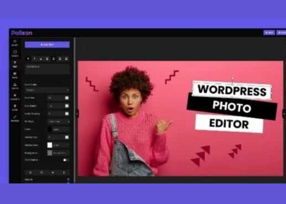Pick the white Outline Color swatch
Image resolution: width=286 pixels, height=204 pixels.
pyautogui.click(x=49, y=145)
